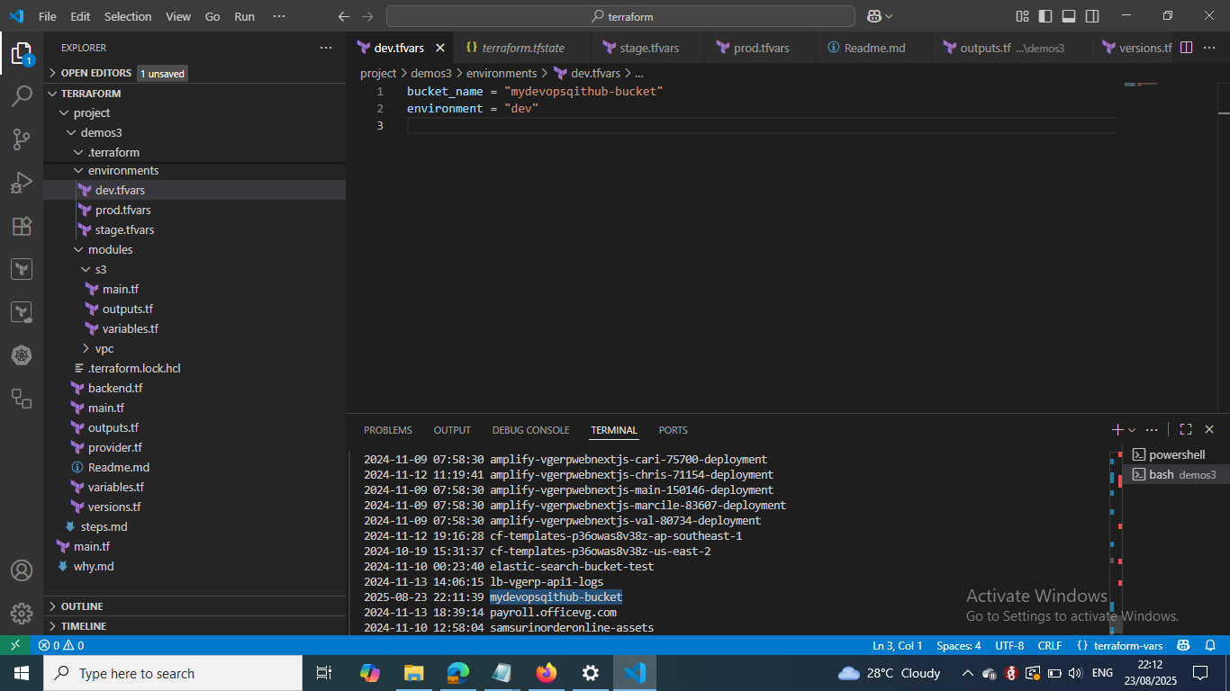This screenshot has width=1230, height=691.
Task: Open HashiCorp Terraform sidebar icon
Action: pyautogui.click(x=22, y=269)
